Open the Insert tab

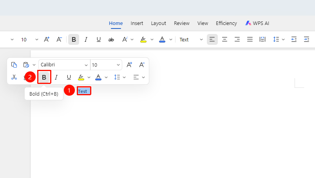point(137,23)
